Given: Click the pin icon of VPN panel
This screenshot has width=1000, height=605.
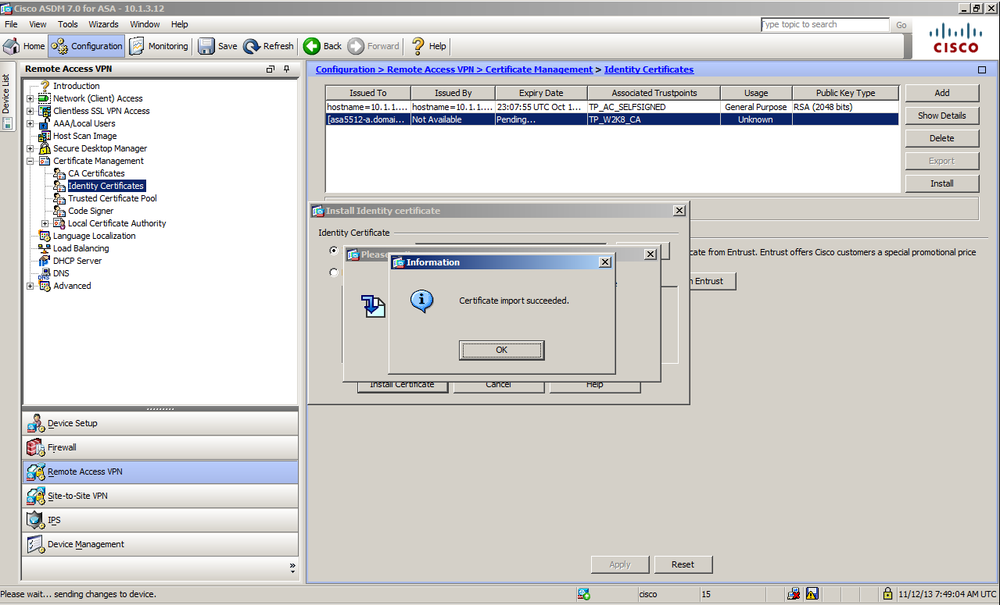Looking at the screenshot, I should [287, 69].
